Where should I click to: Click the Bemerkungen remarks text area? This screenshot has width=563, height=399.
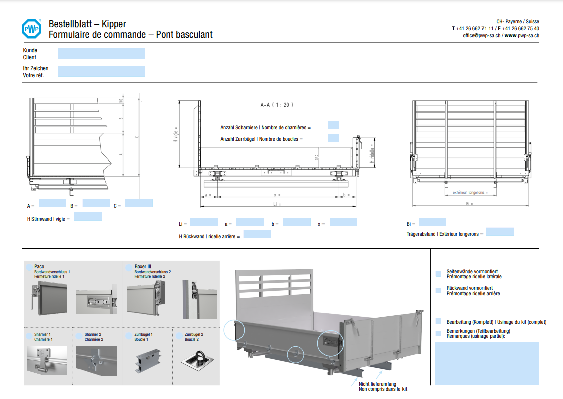tap(487, 363)
